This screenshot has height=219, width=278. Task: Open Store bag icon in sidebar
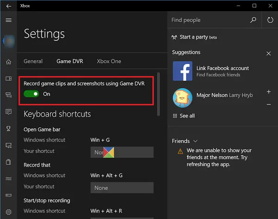[x=8, y=162]
